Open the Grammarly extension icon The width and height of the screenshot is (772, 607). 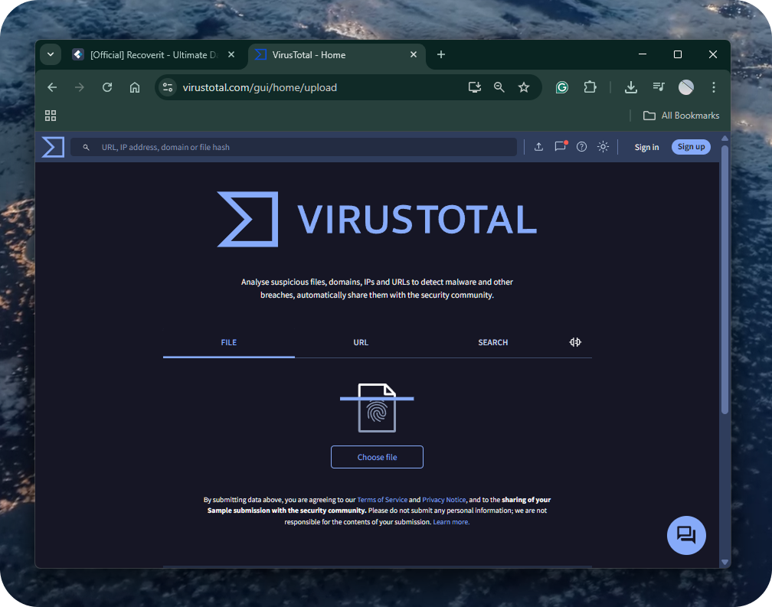click(562, 87)
